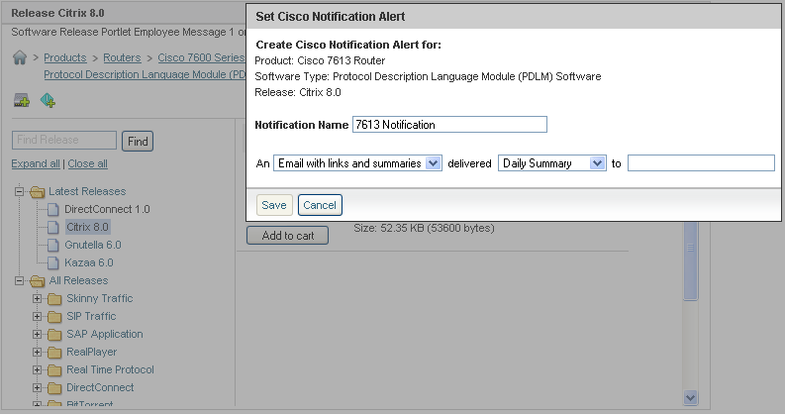Select the Real Time Protocol label
This screenshot has height=416, width=785.
(110, 369)
